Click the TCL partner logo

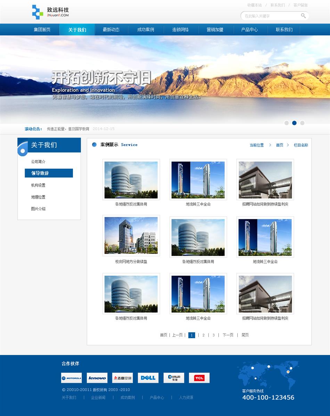[x=199, y=378]
